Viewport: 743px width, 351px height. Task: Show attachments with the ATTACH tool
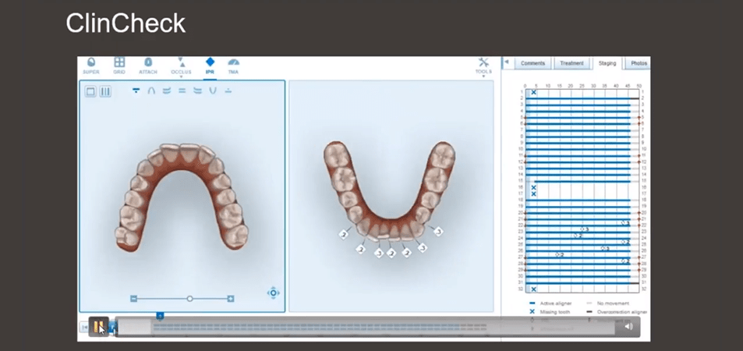(x=148, y=66)
